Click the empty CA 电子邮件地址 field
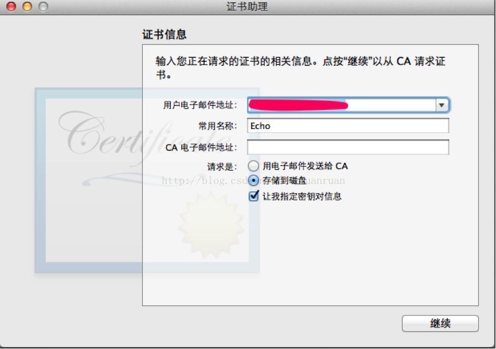Image resolution: width=496 pixels, height=349 pixels. coord(348,147)
